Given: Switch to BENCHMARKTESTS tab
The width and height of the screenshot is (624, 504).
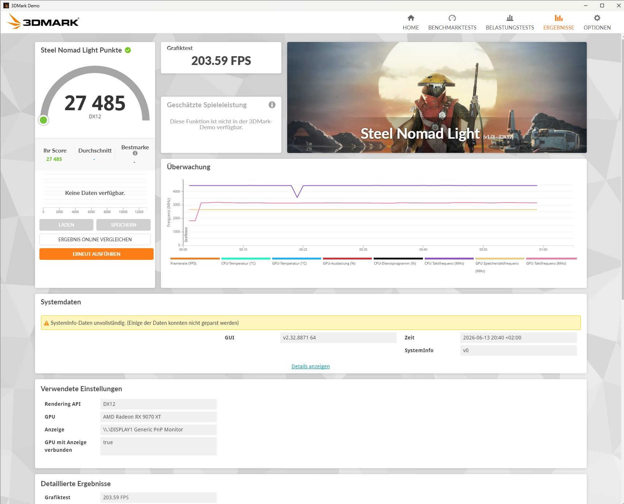Looking at the screenshot, I should coord(452,23).
